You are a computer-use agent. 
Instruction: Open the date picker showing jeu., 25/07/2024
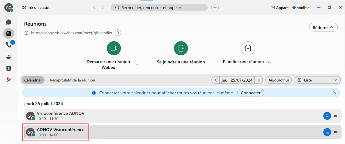(237, 80)
